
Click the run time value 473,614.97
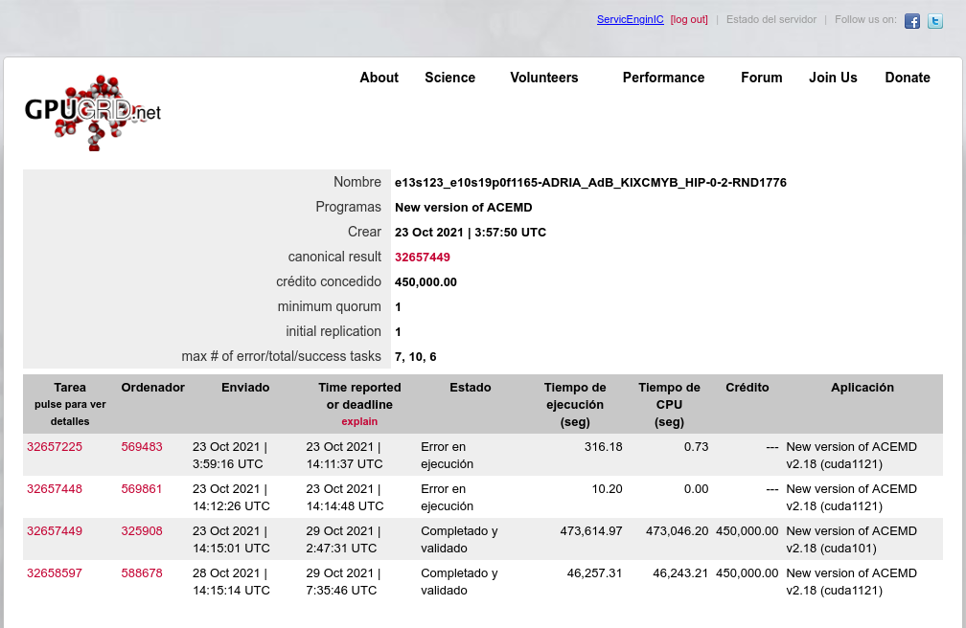click(x=590, y=530)
